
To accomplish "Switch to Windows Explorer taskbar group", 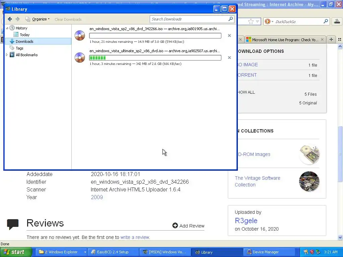I will (x=61, y=252).
